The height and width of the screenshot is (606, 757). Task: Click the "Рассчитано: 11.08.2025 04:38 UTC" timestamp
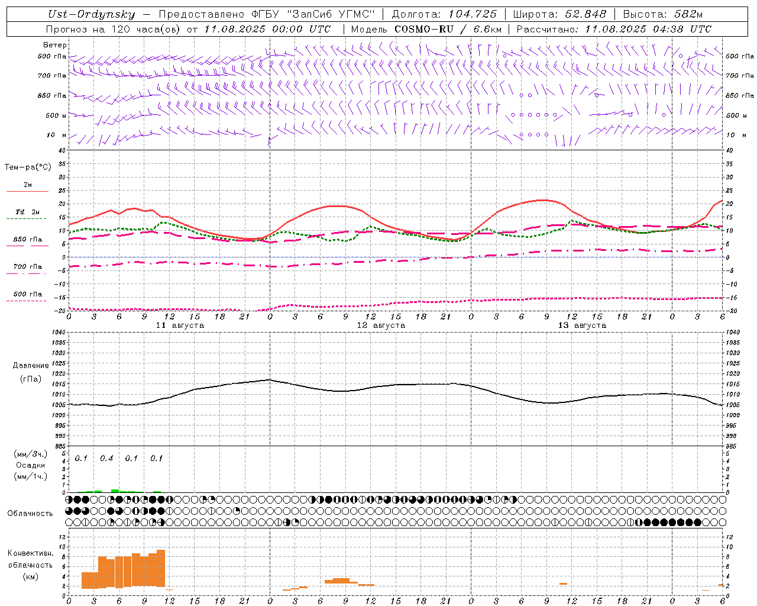tap(614, 29)
